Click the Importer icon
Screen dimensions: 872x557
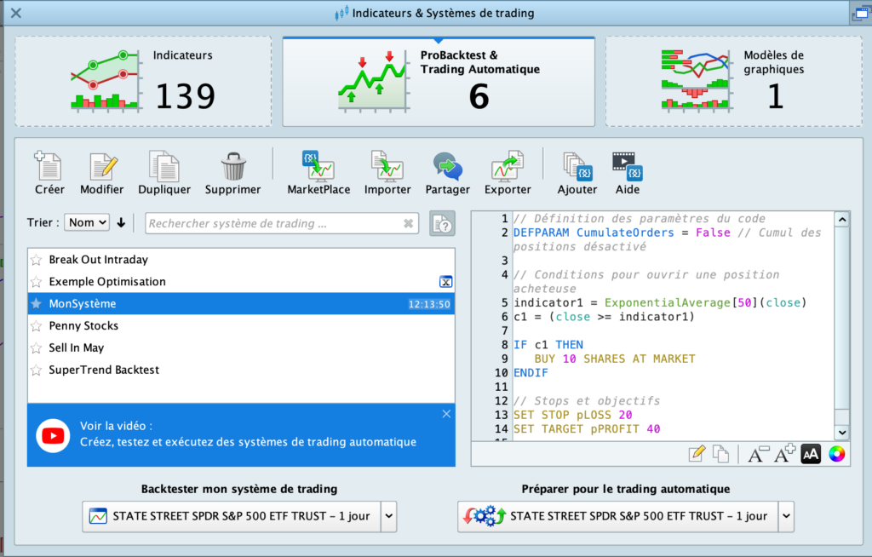pos(387,173)
